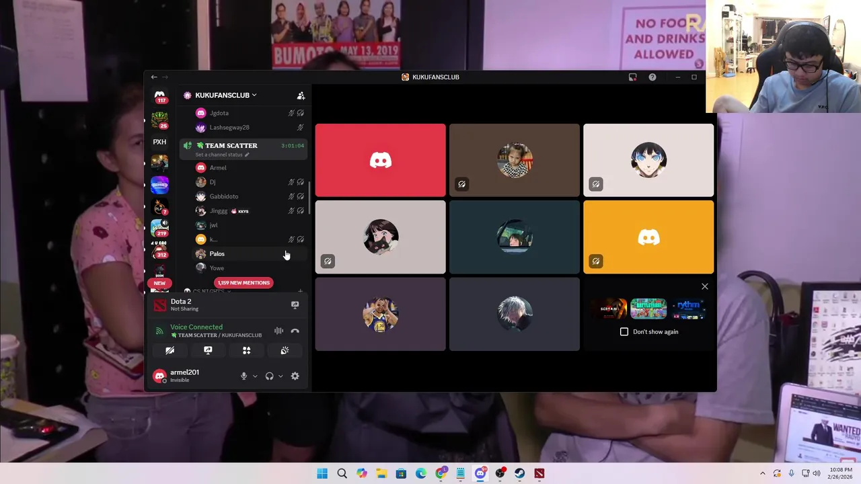Deafen with the headphones button
The image size is (861, 484).
(x=269, y=376)
